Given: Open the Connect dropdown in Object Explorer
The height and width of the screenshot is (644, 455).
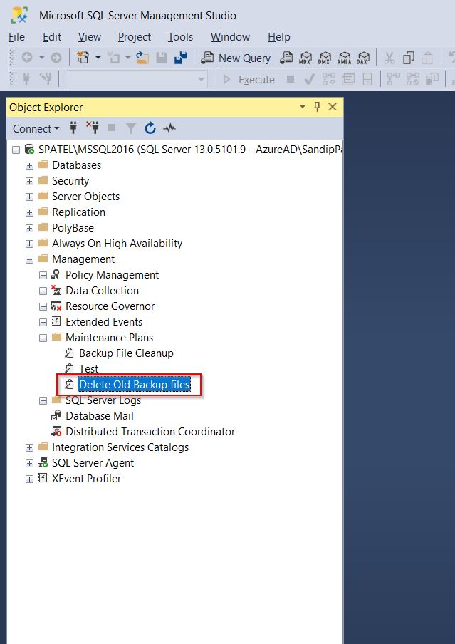Looking at the screenshot, I should click(36, 128).
